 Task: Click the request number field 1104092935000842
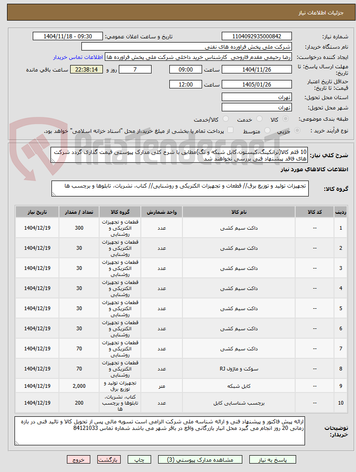(257, 36)
